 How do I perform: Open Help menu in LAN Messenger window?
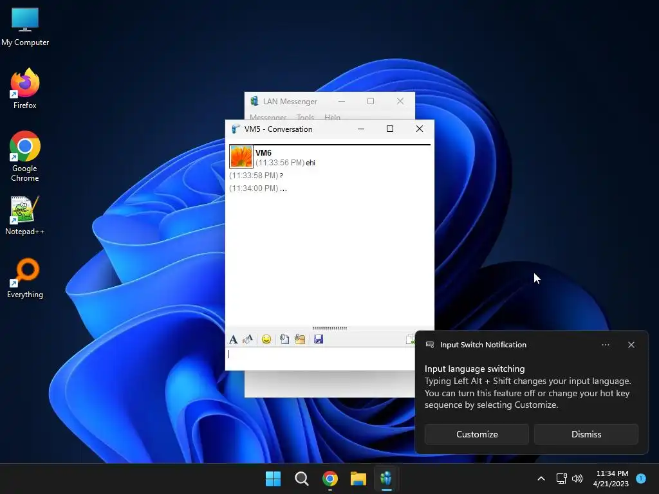point(333,117)
